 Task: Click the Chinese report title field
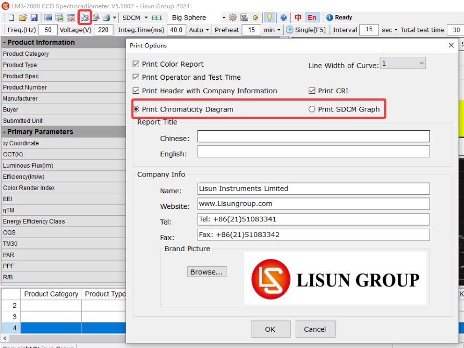(x=313, y=136)
